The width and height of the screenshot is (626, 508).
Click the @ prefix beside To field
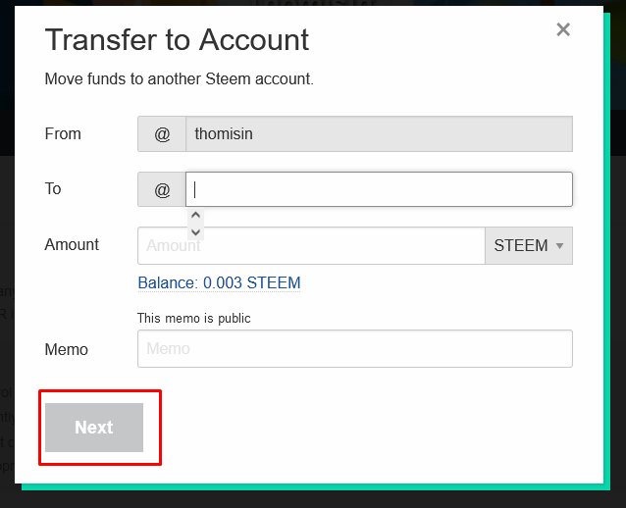point(162,189)
